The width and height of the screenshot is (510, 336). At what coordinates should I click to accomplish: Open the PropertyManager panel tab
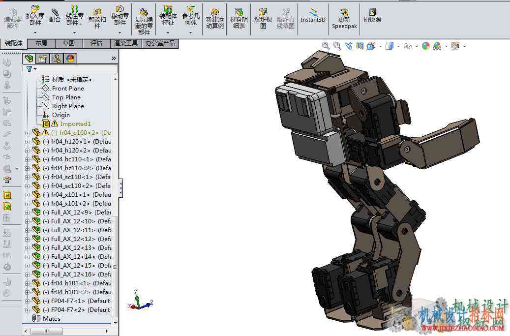[43, 59]
